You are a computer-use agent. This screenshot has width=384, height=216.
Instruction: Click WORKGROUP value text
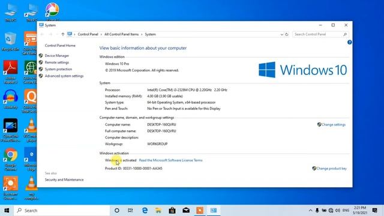coord(157,144)
